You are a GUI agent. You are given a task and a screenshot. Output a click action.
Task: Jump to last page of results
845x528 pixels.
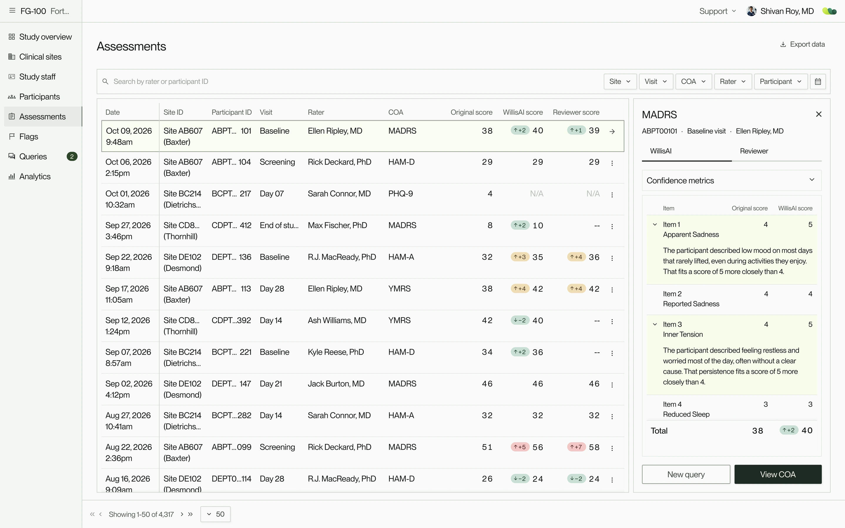click(x=191, y=514)
